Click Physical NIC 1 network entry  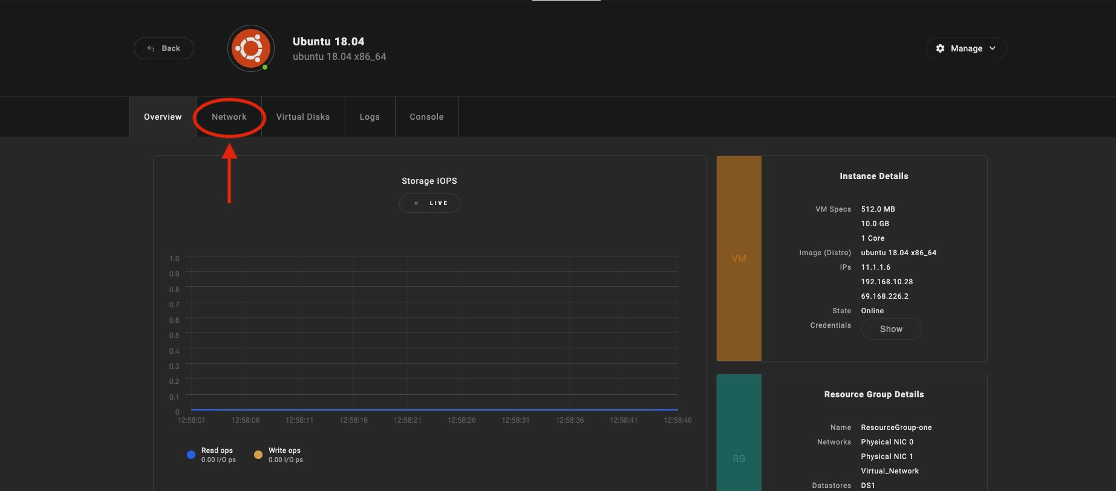pos(887,457)
